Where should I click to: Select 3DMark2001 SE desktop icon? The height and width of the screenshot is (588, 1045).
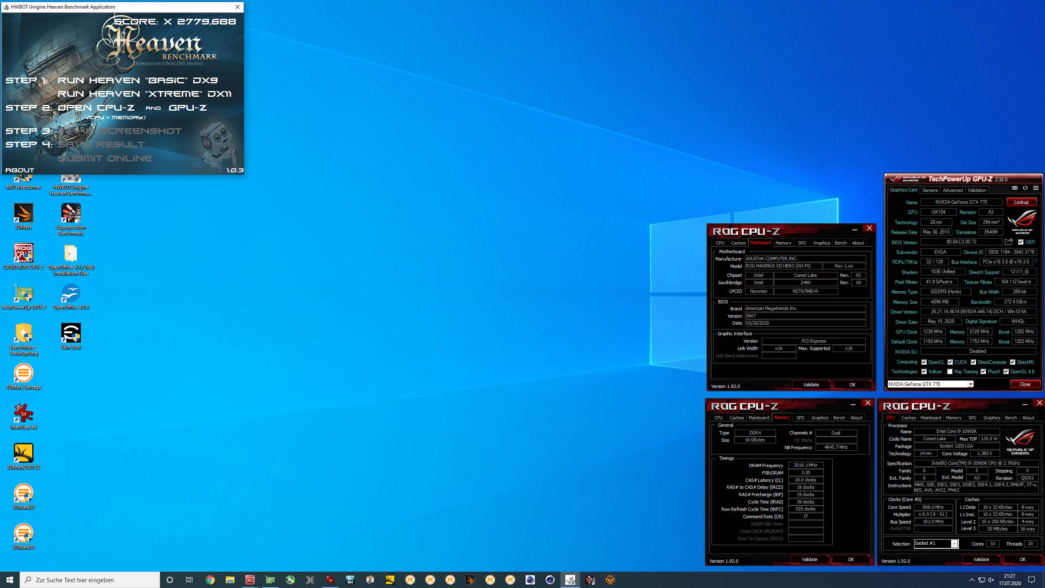pyautogui.click(x=24, y=457)
